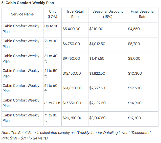Select the $4,550 final rate cell

(x=134, y=29)
